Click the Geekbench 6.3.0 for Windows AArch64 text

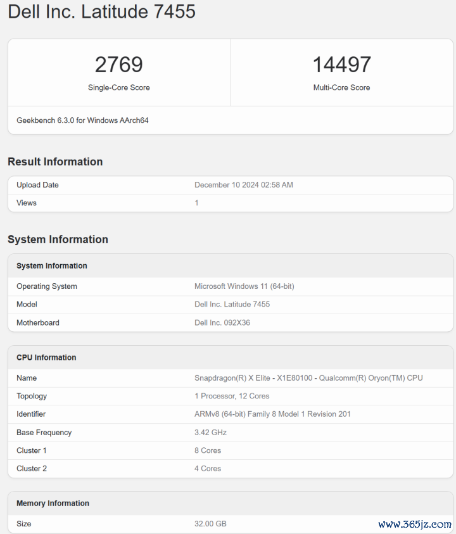click(82, 120)
